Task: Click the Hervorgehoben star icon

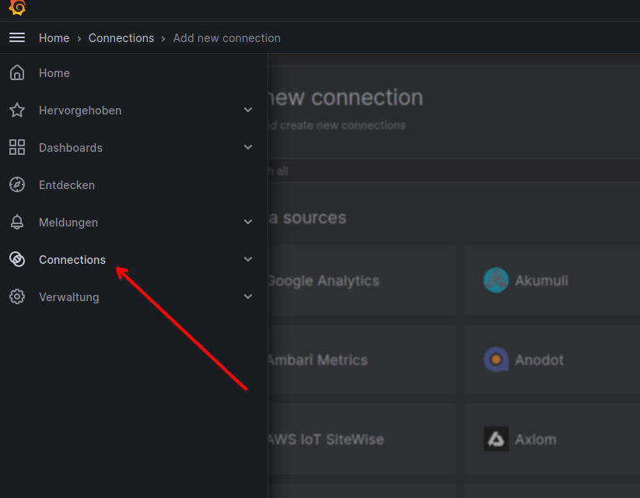Action: coord(17,110)
